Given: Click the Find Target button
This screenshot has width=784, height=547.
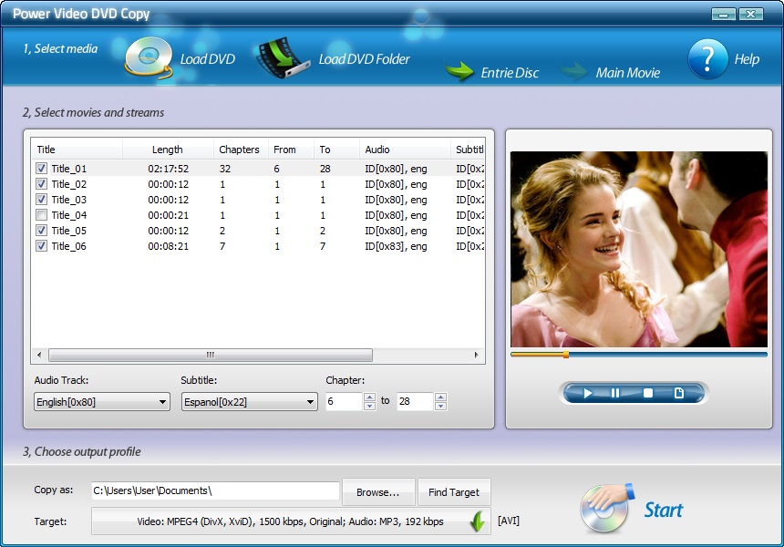Looking at the screenshot, I should tap(454, 492).
